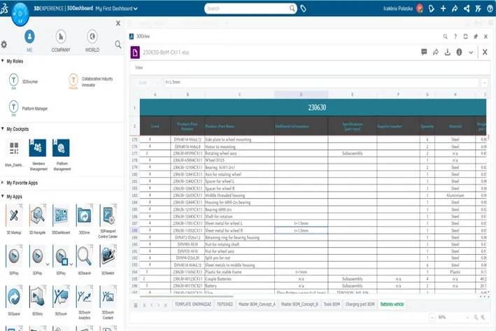Open file information icon in header

[x=459, y=52]
